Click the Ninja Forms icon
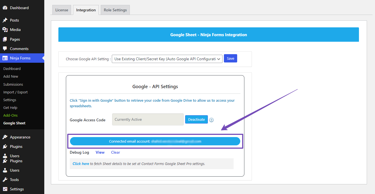Viewport: 375px width, 194px height. 5,58
